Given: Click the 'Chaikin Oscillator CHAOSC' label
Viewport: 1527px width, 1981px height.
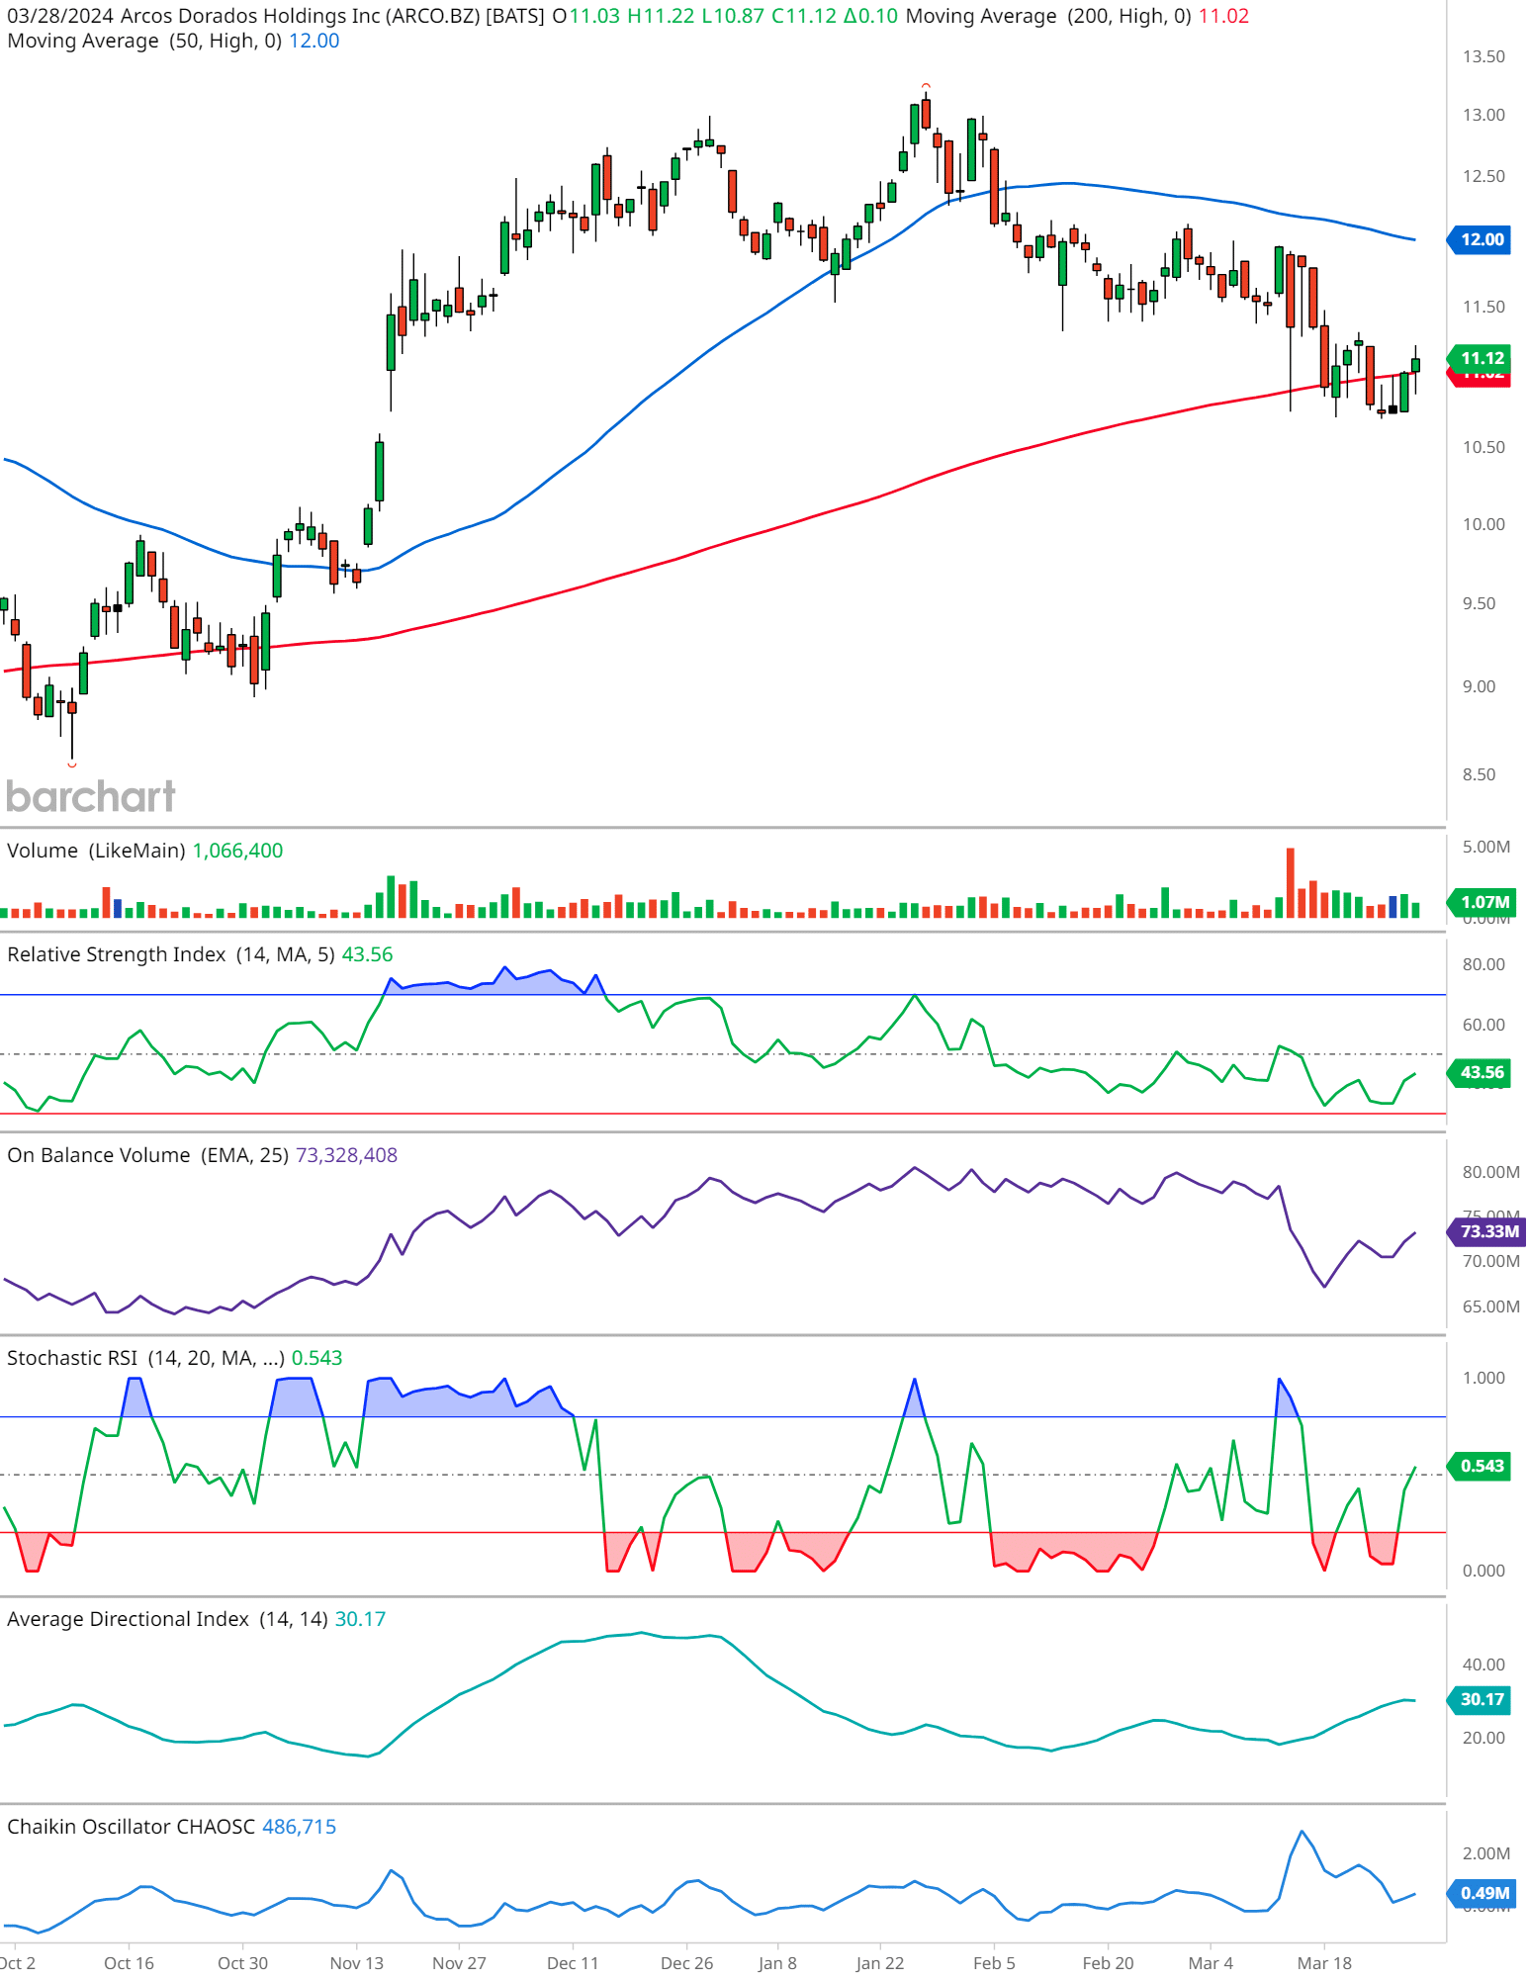Looking at the screenshot, I should pyautogui.click(x=132, y=1827).
